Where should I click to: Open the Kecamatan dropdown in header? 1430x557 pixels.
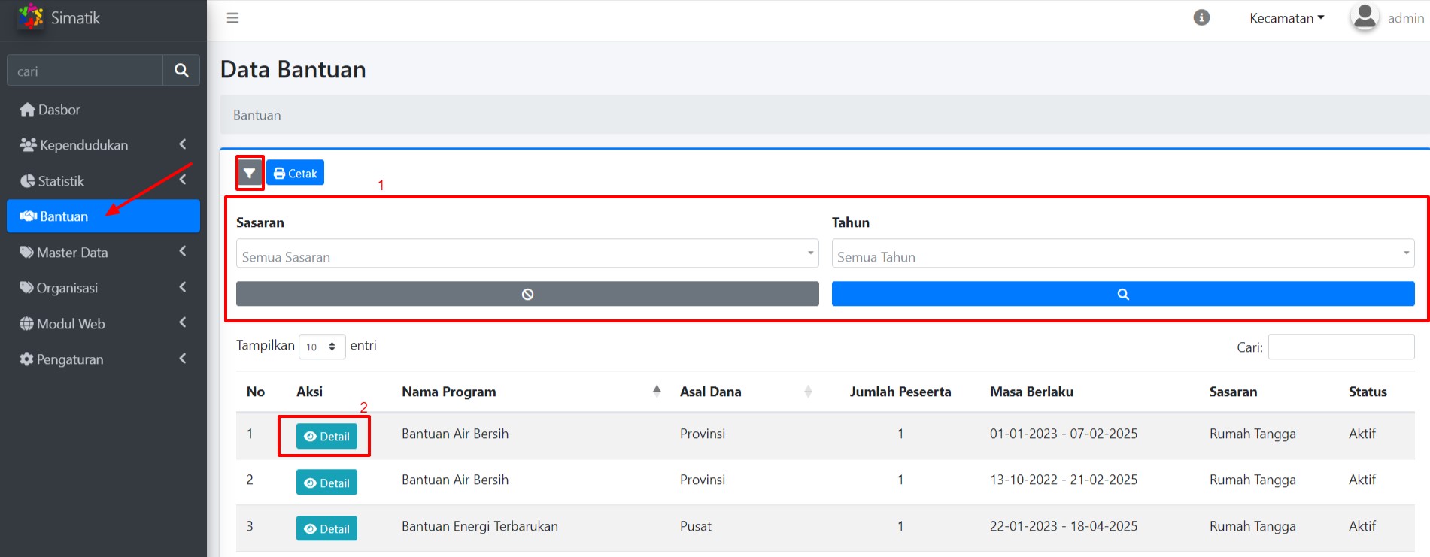1286,18
